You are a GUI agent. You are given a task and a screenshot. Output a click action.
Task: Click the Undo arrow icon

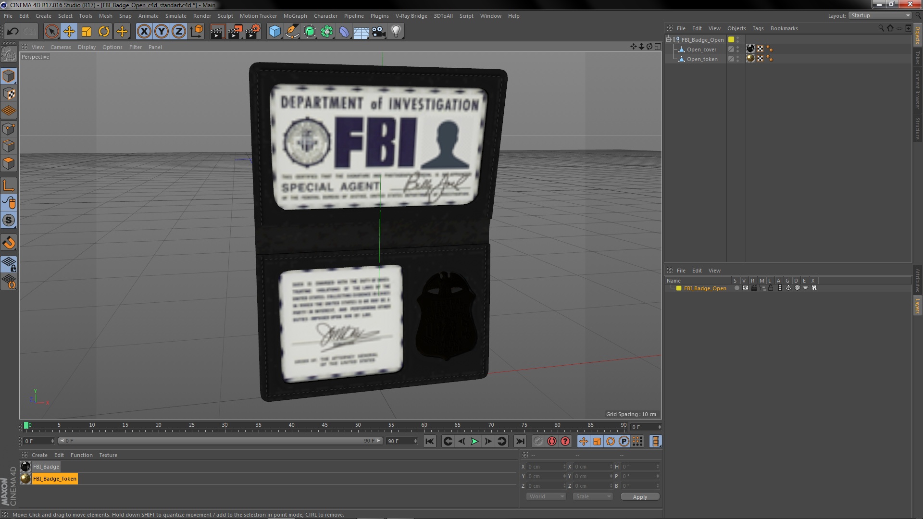(x=12, y=32)
